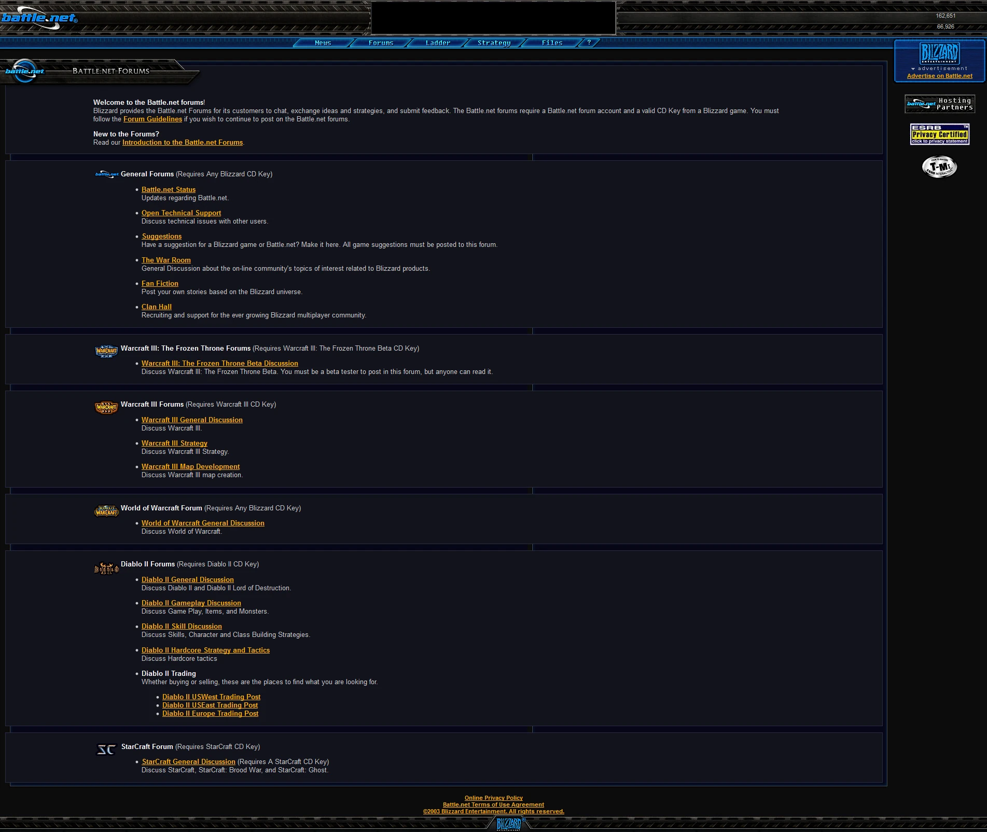The height and width of the screenshot is (832, 987).
Task: Click the Battle.net Forums banner logo
Action: click(x=24, y=71)
